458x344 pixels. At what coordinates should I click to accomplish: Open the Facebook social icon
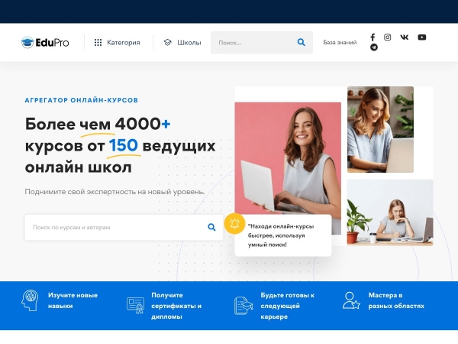pyautogui.click(x=373, y=37)
